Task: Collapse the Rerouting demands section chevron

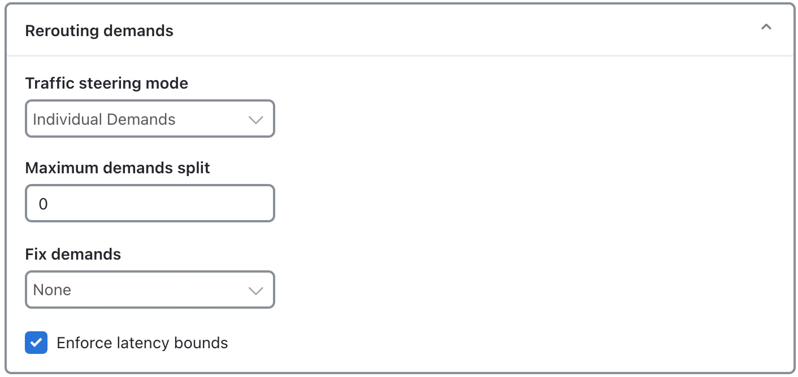Action: tap(766, 28)
